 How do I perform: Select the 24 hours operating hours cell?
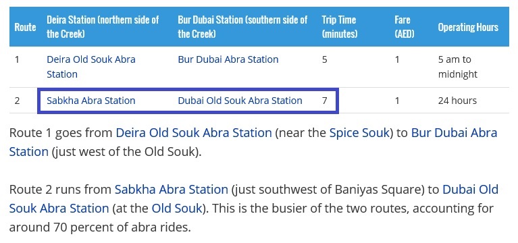click(x=457, y=101)
